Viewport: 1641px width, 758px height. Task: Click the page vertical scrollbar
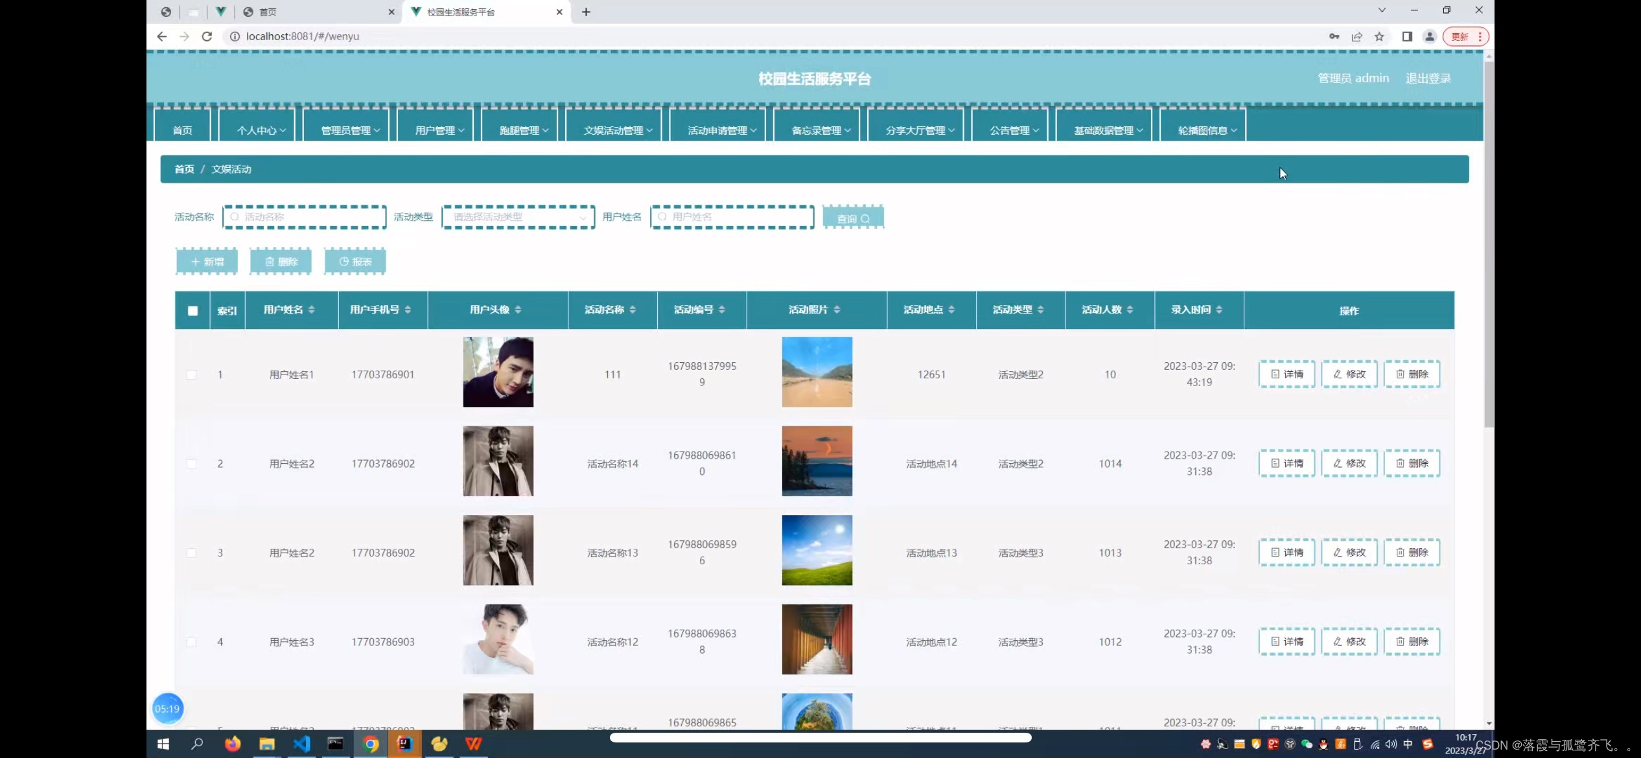pos(1489,245)
